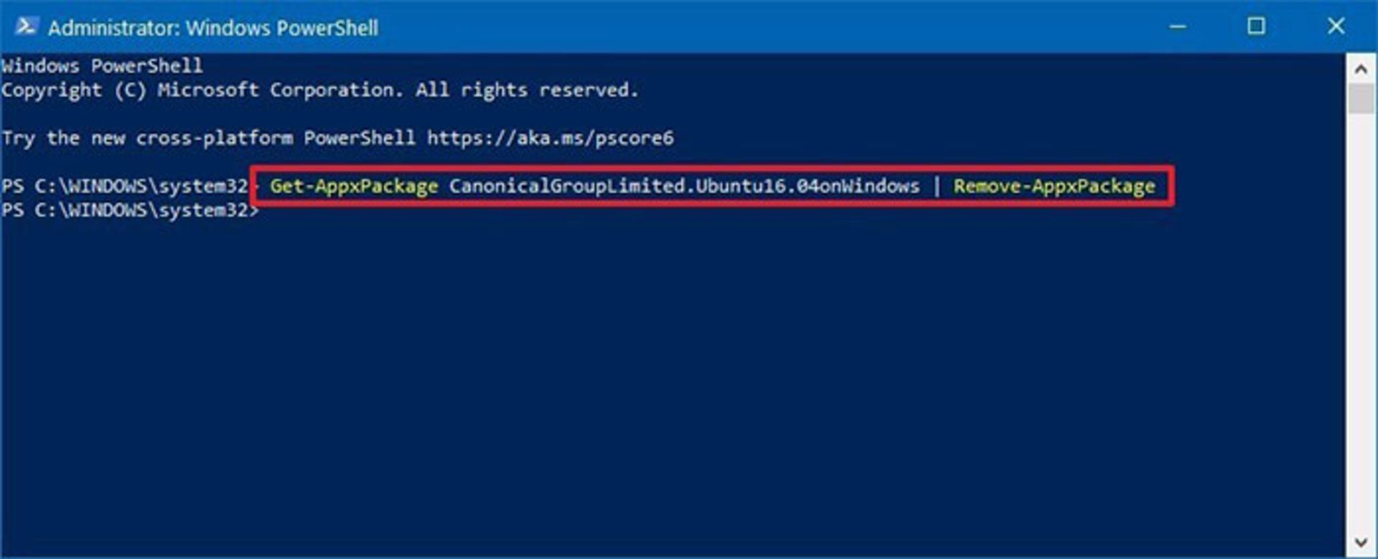Viewport: 1378px width, 559px height.
Task: Click the pipe character in the command
Action: pyautogui.click(x=937, y=187)
